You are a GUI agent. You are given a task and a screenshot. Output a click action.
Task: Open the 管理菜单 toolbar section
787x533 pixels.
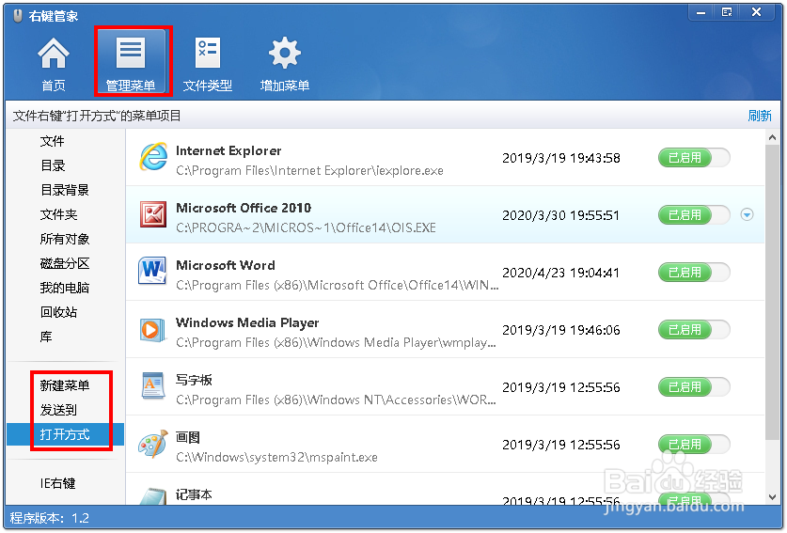[x=131, y=63]
